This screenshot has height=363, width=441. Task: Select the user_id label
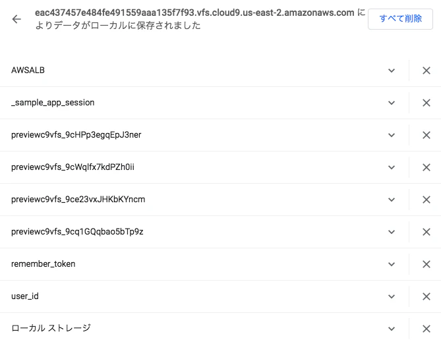(25, 296)
